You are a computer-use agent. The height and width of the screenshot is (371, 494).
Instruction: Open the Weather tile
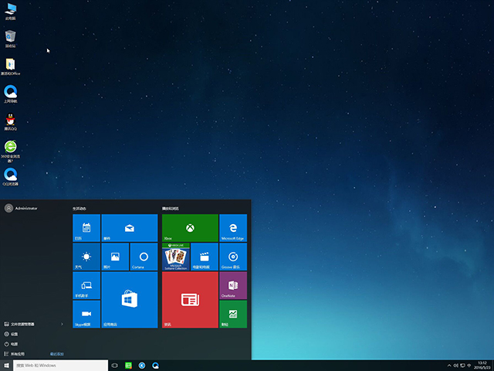pyautogui.click(x=86, y=257)
